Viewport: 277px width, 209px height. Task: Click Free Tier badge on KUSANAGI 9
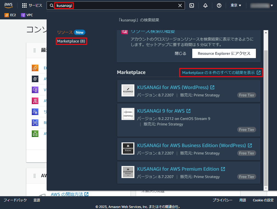pyautogui.click(x=247, y=130)
